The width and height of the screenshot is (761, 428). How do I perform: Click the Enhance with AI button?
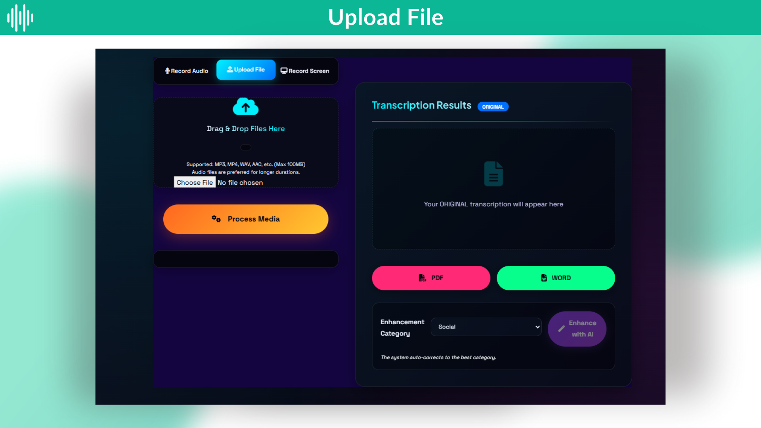[x=577, y=329]
